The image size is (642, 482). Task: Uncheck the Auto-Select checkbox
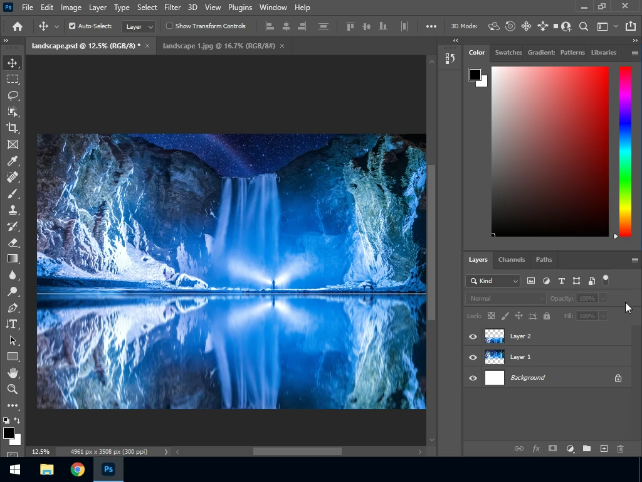[x=72, y=26]
